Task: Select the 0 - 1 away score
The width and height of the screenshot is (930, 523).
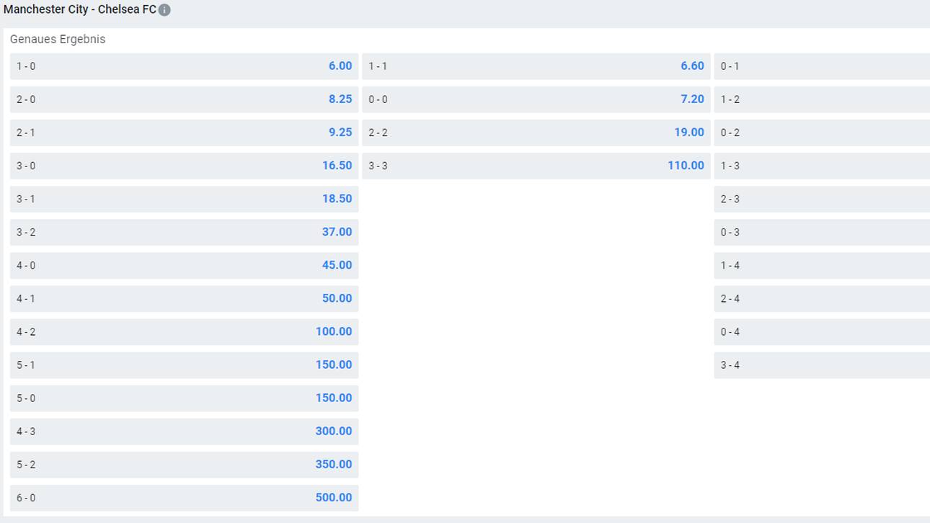Action: click(x=822, y=66)
